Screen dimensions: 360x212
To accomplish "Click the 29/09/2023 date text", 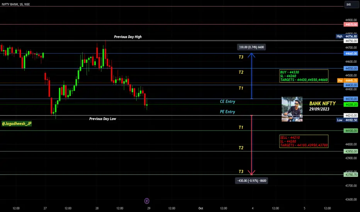I will [319, 109].
